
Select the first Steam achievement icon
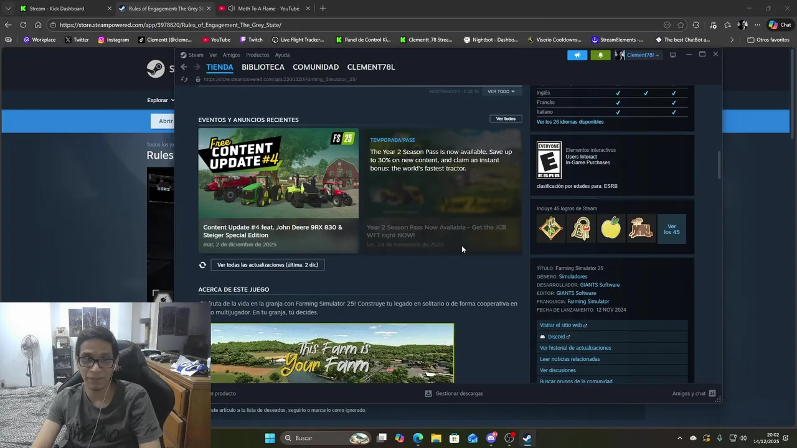(550, 228)
